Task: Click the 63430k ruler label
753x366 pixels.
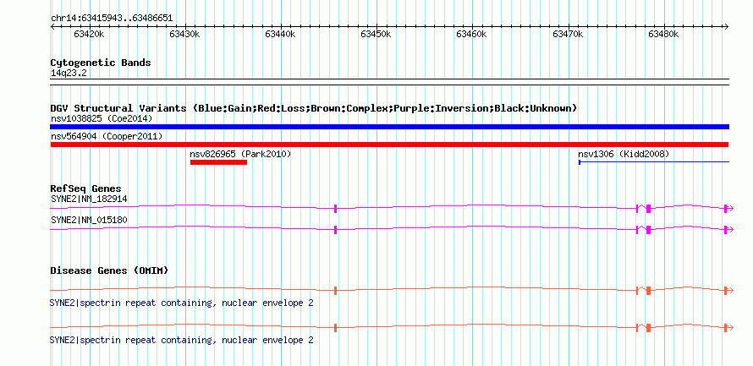Action: point(184,34)
